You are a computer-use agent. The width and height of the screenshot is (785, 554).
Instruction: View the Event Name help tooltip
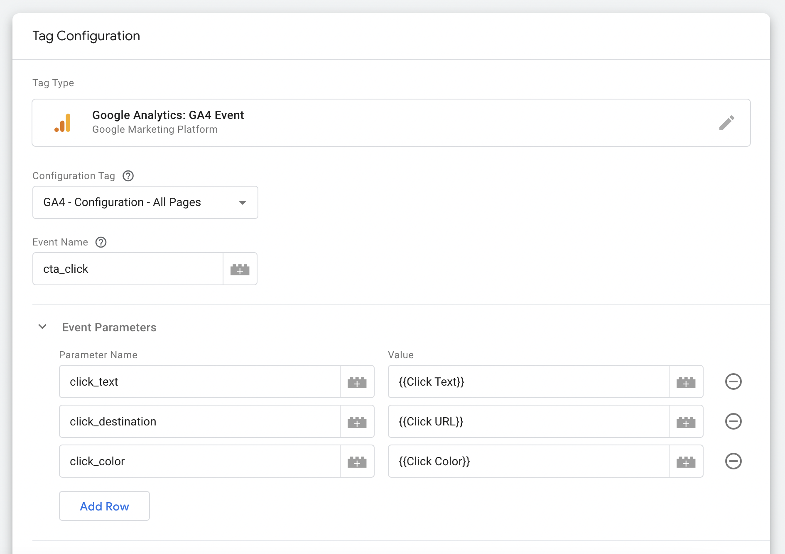pyautogui.click(x=101, y=242)
